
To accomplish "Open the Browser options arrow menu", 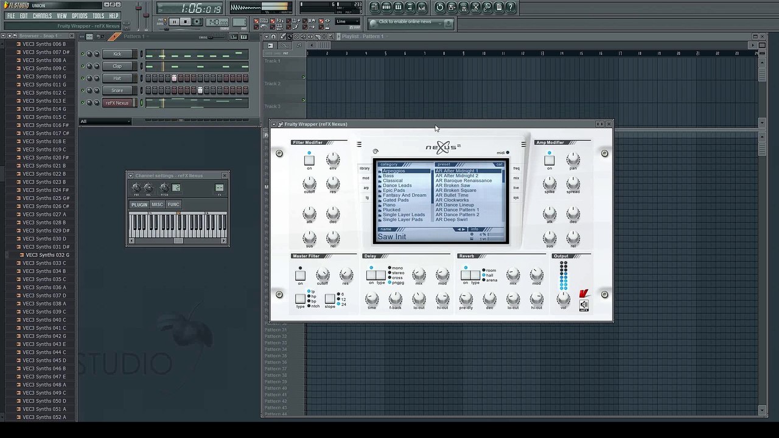I will click(3, 36).
